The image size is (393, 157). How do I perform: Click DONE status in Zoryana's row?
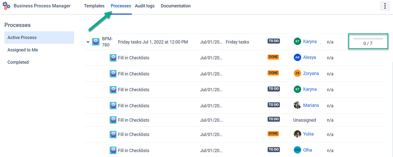(273, 73)
